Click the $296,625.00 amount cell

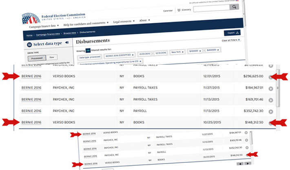click(253, 76)
